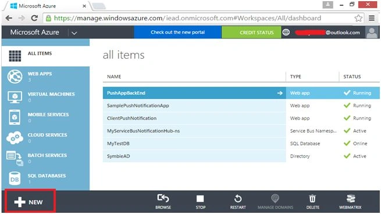Click the Running status of PushAppBackEnd
This screenshot has height=214, width=381.
click(362, 93)
